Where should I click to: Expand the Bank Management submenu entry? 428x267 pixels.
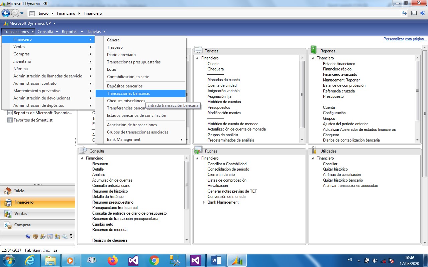(141, 140)
